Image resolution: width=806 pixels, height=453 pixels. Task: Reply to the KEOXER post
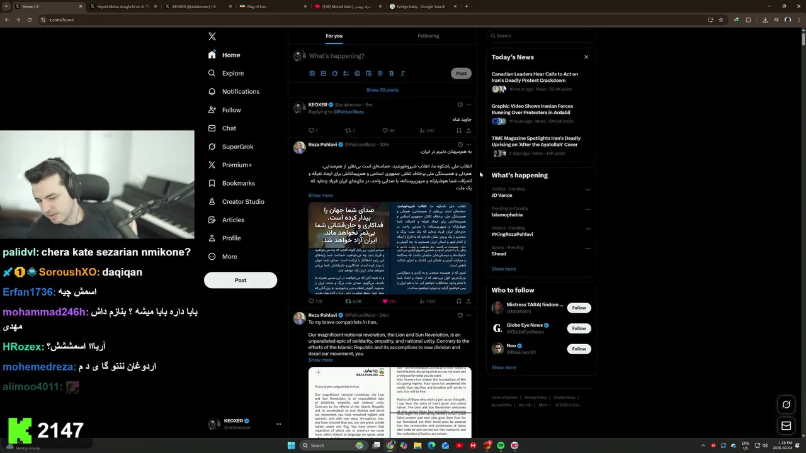[312, 130]
